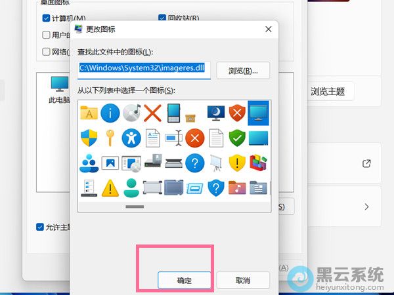This screenshot has width=394, height=295.
Task: Pick the golden key icon
Action: [110, 138]
